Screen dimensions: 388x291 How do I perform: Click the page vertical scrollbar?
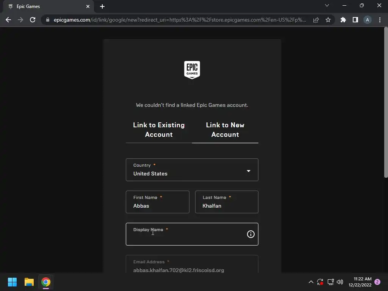[386, 103]
